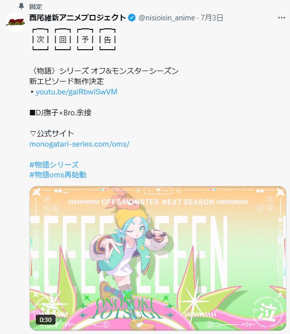This screenshot has width=290, height=334.
Task: Click the pinned post pushpin icon
Action: coord(21,6)
